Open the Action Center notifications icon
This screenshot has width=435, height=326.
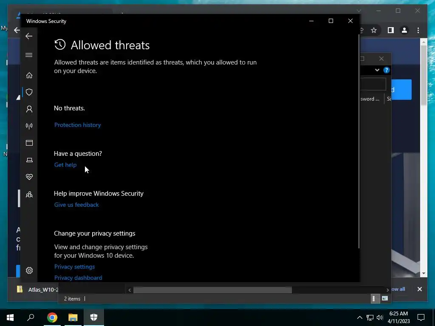[x=421, y=318]
